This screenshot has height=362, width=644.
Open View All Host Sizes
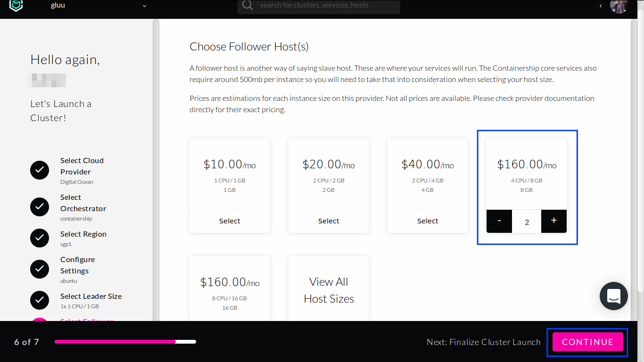(x=329, y=290)
